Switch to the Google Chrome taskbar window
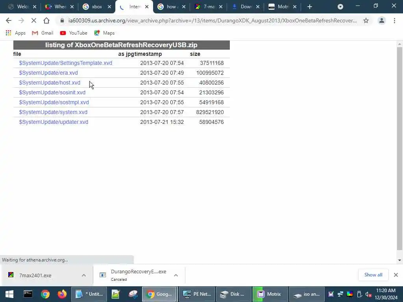Screen dimensions: 403x302 (159, 294)
